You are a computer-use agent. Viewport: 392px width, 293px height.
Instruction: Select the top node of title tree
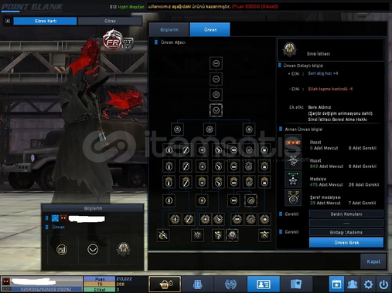(216, 63)
